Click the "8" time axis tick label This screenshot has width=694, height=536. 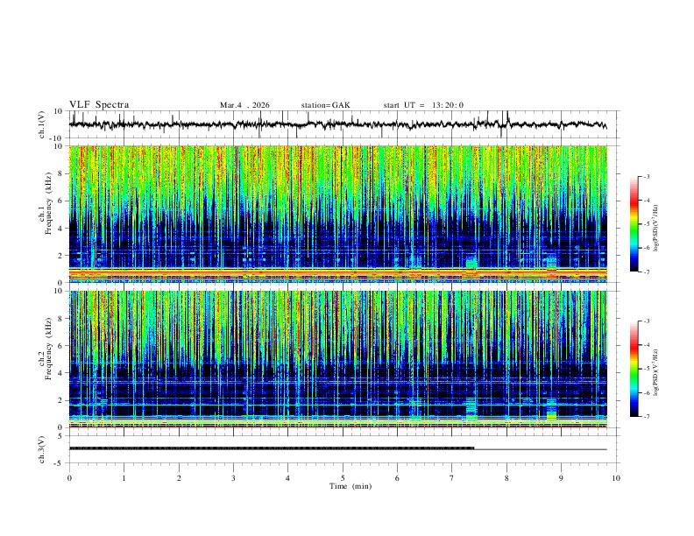[506, 478]
